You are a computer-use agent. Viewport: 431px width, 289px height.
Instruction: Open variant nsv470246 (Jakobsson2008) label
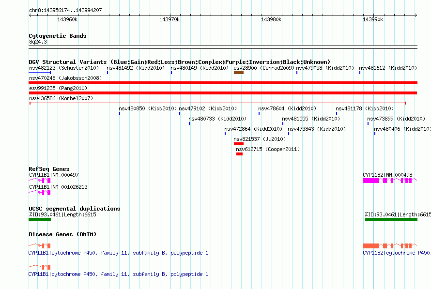[65, 78]
